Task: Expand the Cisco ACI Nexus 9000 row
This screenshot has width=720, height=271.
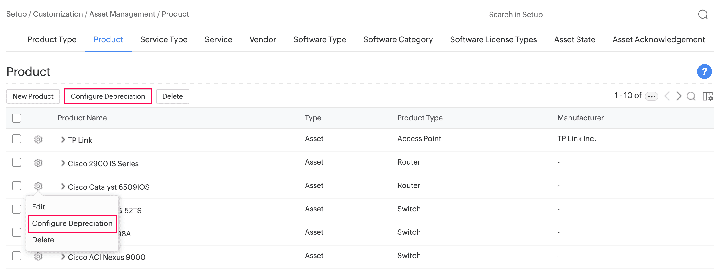Action: click(63, 256)
